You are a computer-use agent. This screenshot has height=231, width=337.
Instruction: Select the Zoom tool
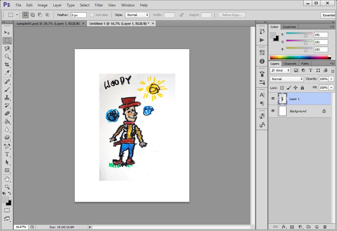pyautogui.click(x=7, y=187)
